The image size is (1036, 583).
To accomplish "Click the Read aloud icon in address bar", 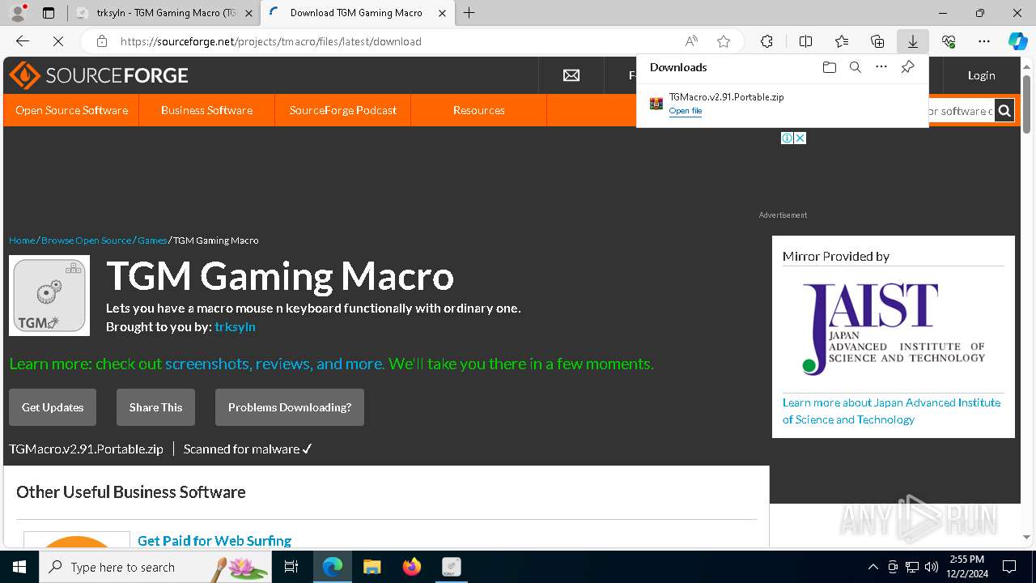I will (691, 41).
